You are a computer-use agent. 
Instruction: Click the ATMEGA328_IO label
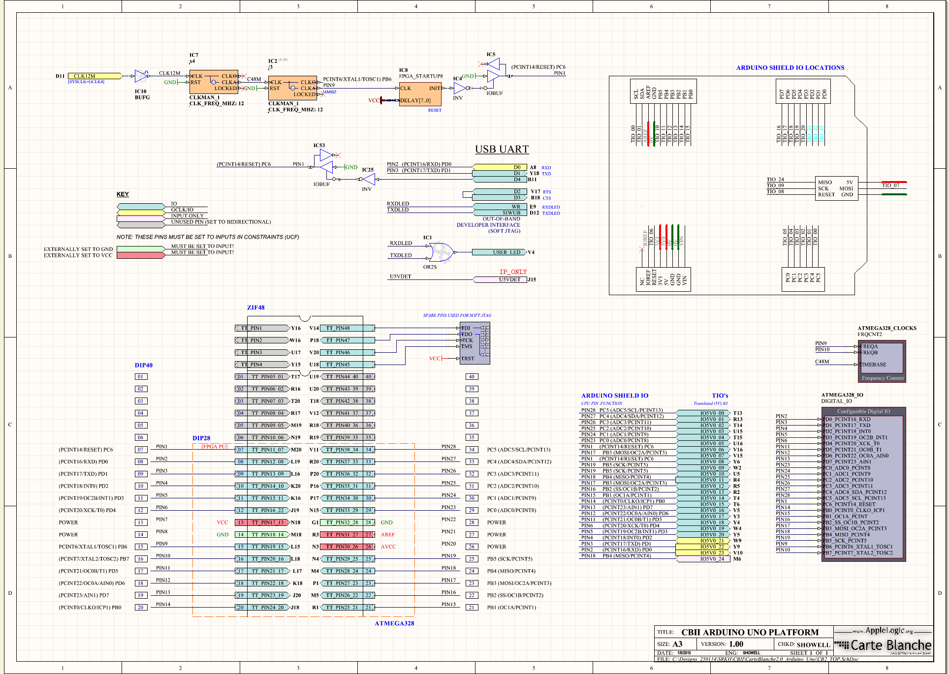point(842,395)
